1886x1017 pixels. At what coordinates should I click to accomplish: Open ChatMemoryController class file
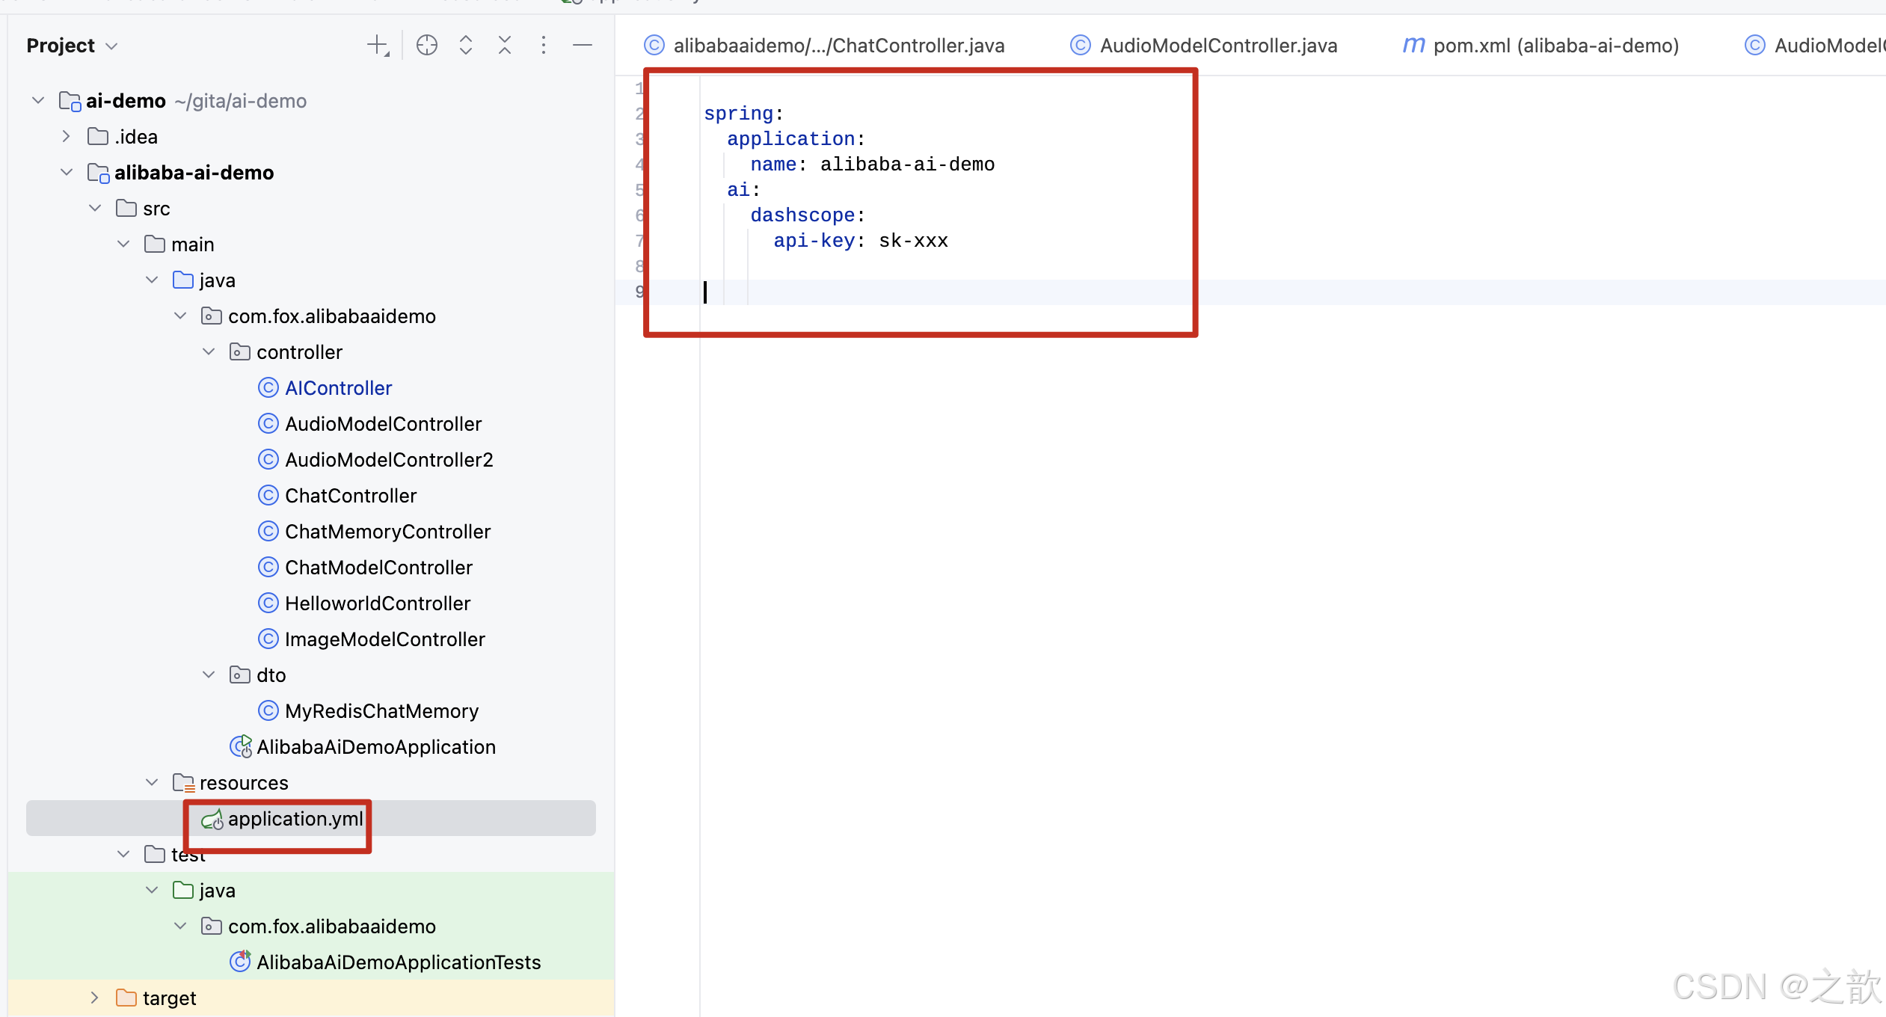tap(387, 531)
